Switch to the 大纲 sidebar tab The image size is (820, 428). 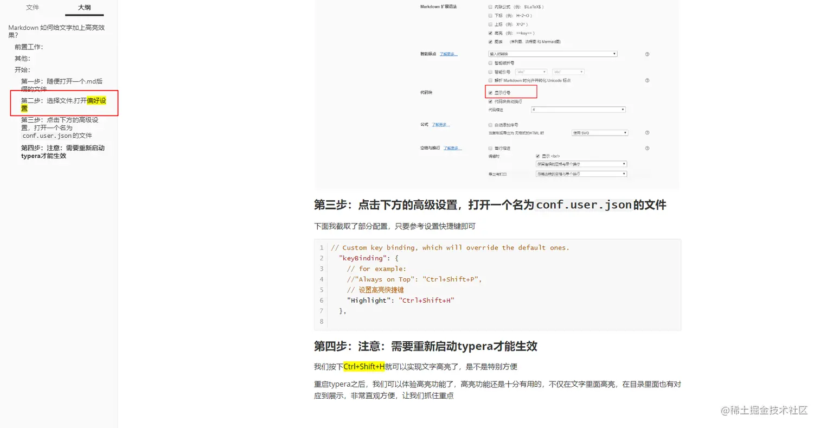84,8
